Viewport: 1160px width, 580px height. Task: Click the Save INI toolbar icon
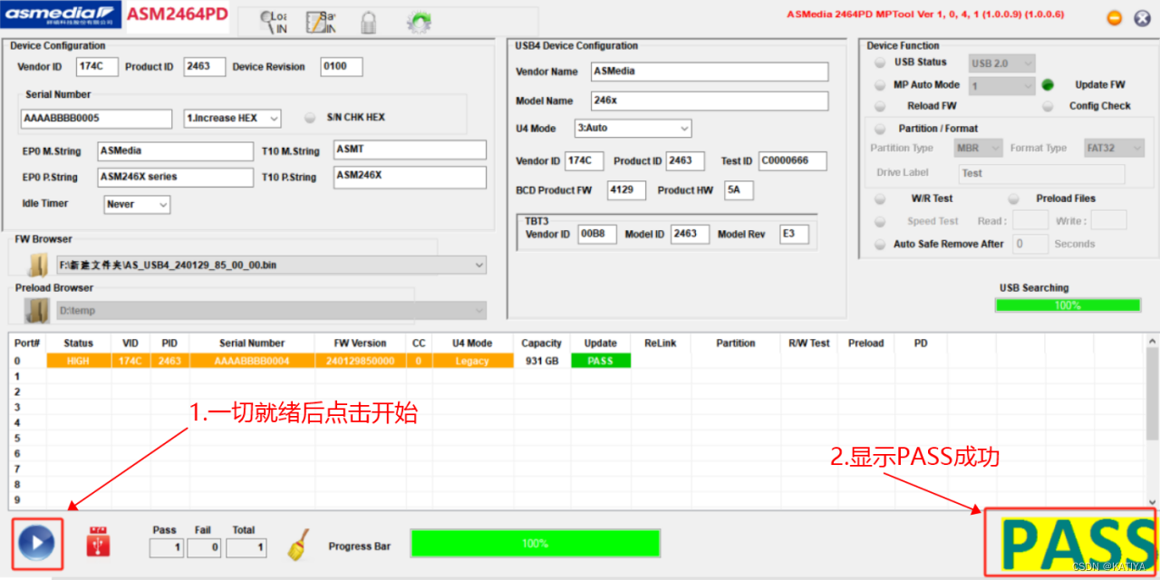[x=321, y=22]
